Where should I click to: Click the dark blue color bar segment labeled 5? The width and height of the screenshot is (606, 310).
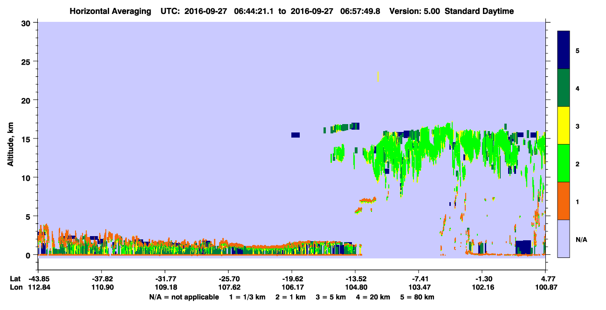point(564,50)
